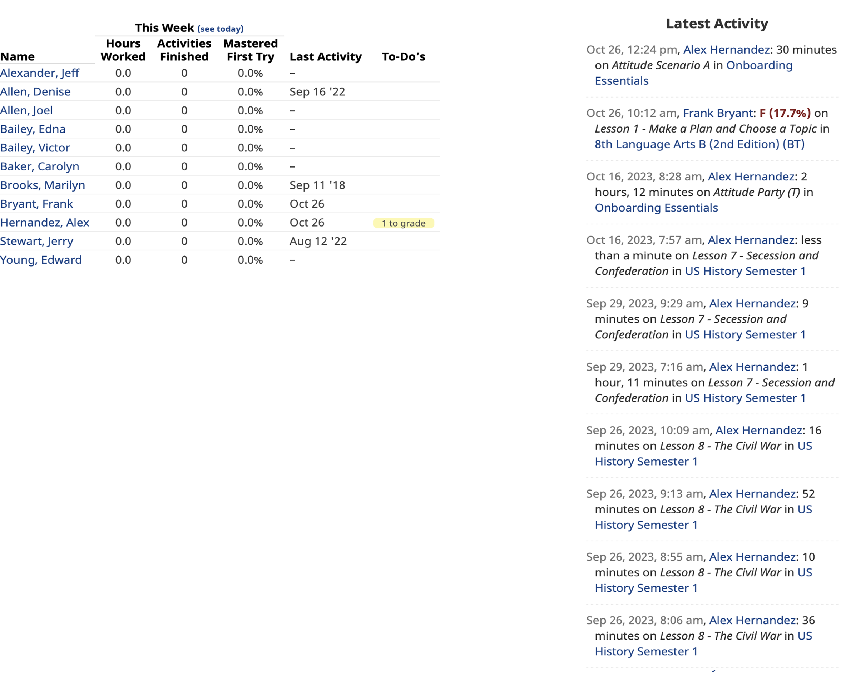Click Alex Hernandez in Sep 29 9:29 am entry
The image size is (841, 676).
pos(752,303)
